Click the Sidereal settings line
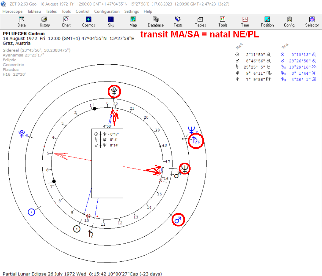The width and height of the screenshot is (322, 276). pyautogui.click(x=37, y=50)
